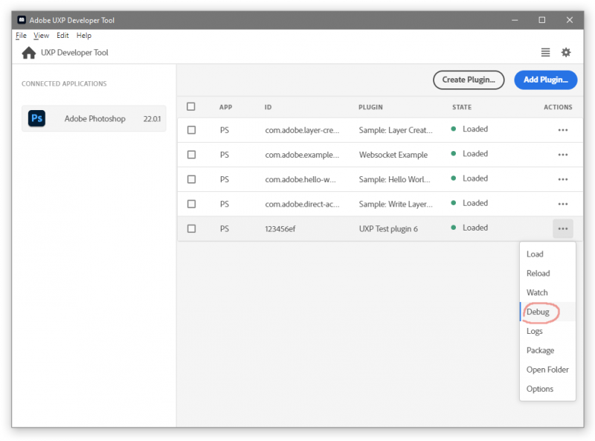Screen dimensions: 595x441
Task: Choose Debug from the actions menu
Action: pos(538,312)
